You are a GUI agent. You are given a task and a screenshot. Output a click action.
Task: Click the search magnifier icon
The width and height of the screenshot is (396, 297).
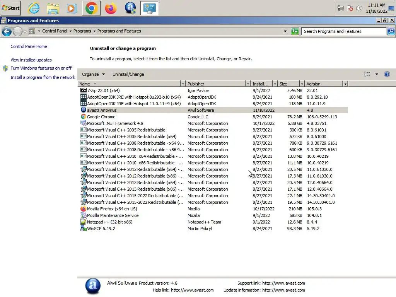pyautogui.click(x=391, y=31)
